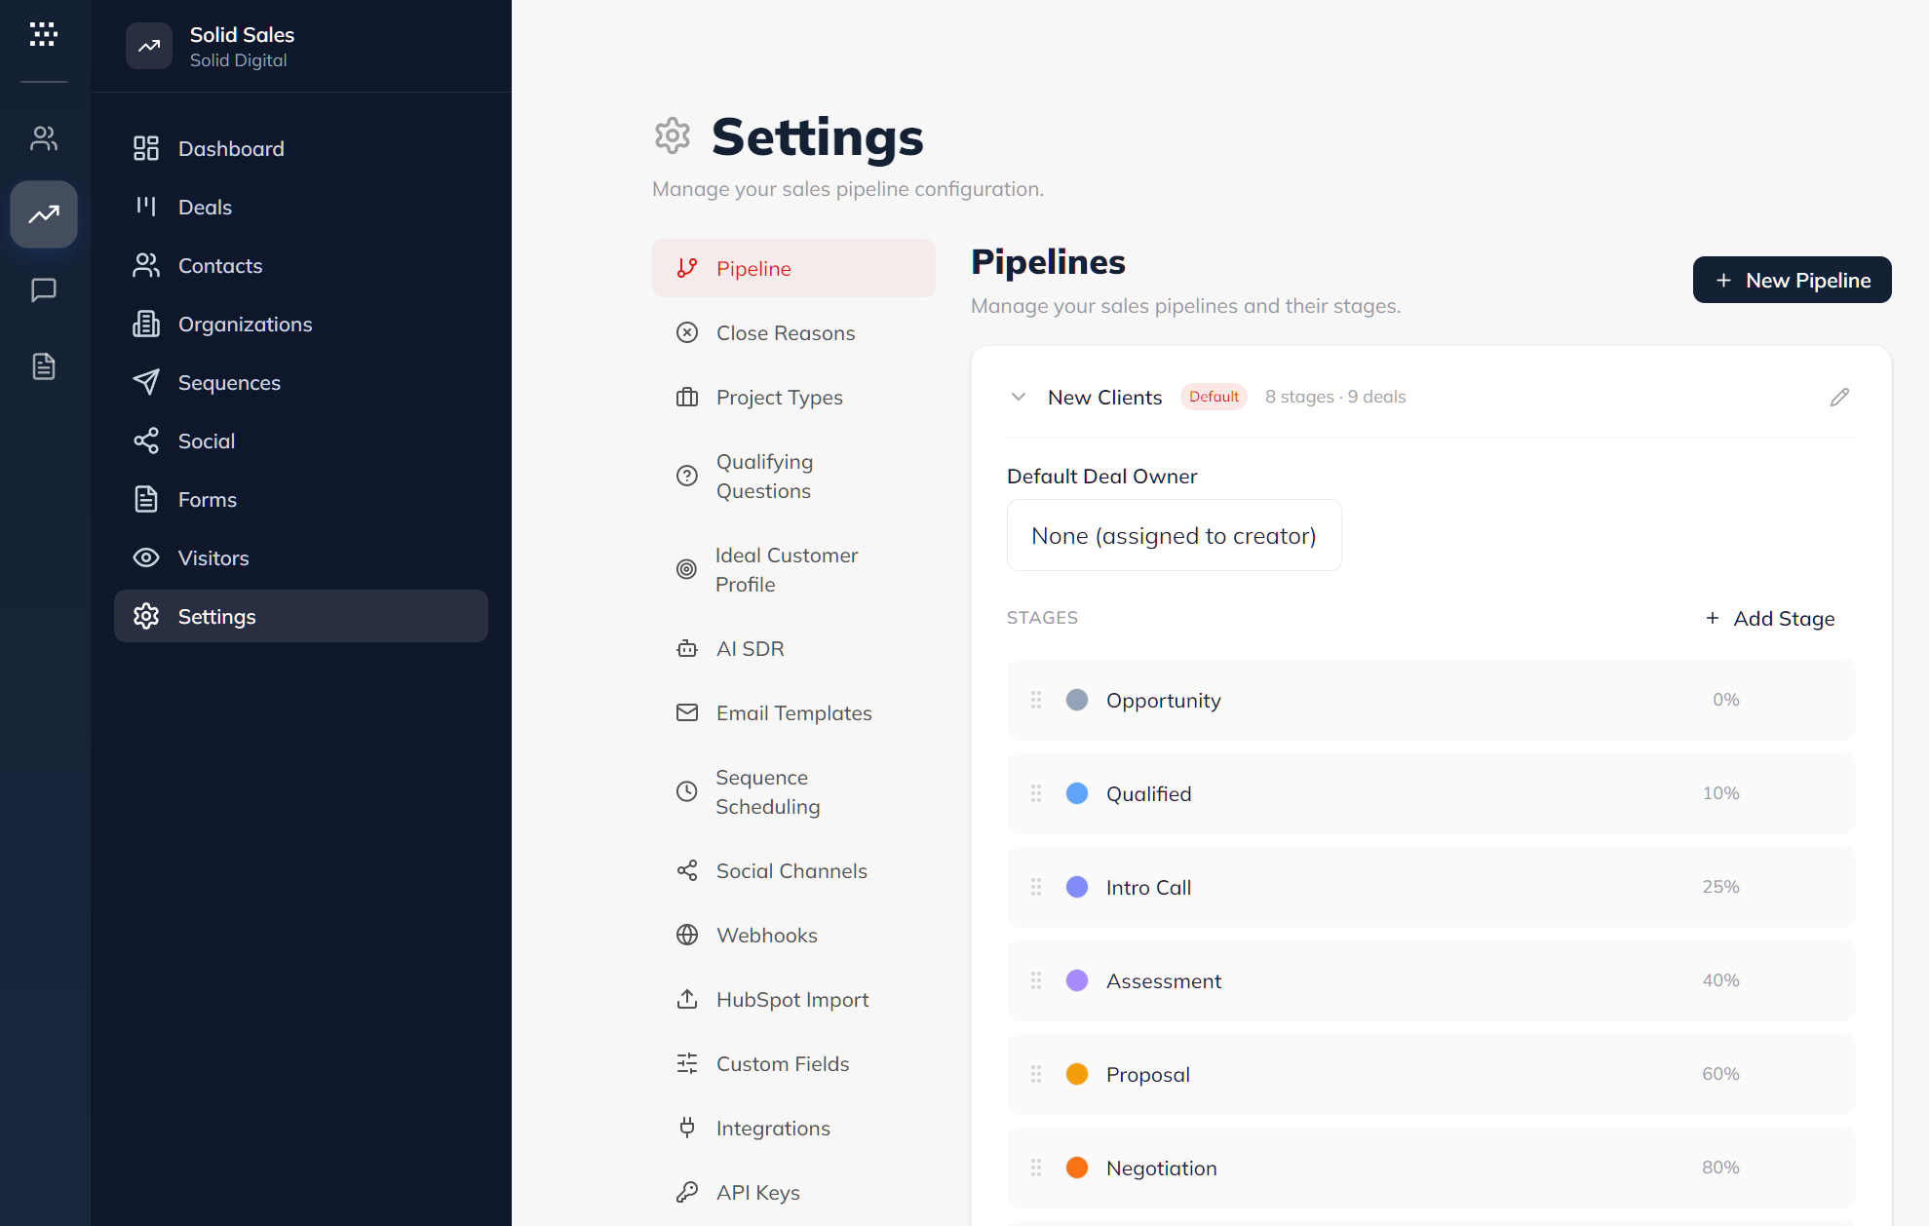Collapse the New Clients pipeline section
Viewport: 1929px width, 1226px height.
[1018, 397]
